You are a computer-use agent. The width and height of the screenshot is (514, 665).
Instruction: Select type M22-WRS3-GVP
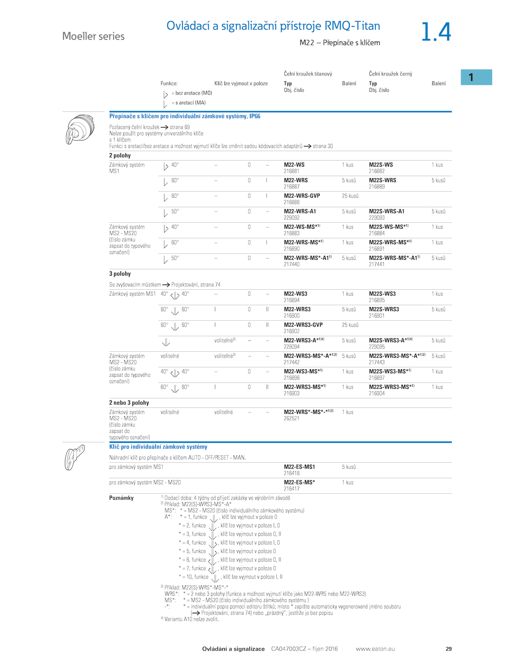(303, 325)
